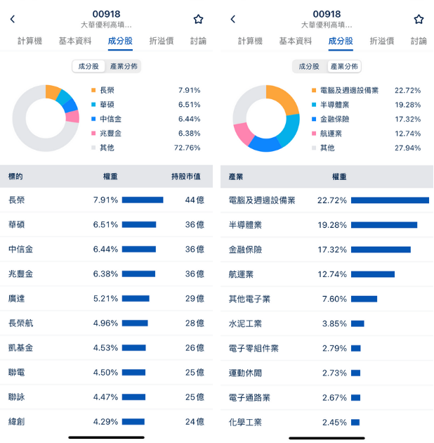Tap back arrow in left phone screen
434x443 pixels.
coord(13,19)
